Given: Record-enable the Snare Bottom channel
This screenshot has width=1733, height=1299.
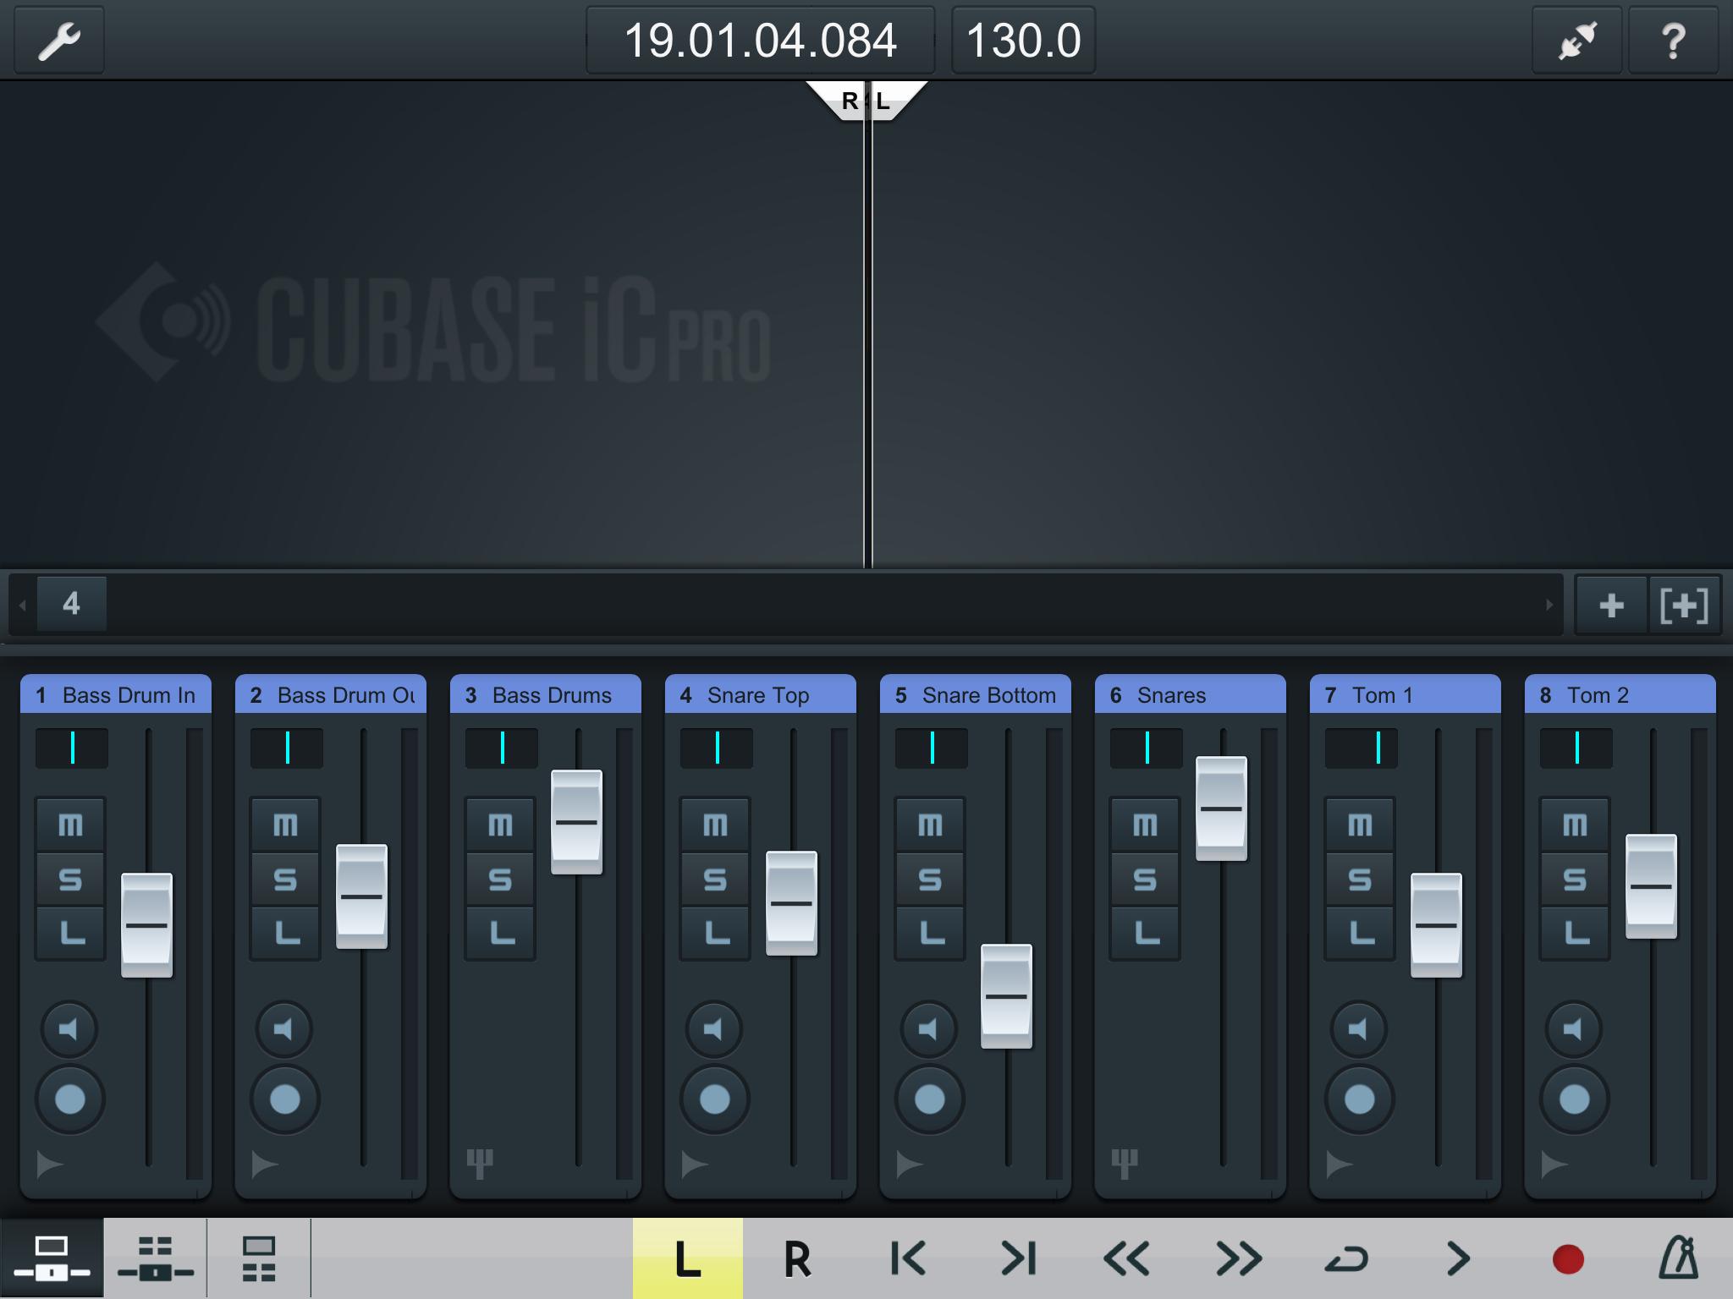Looking at the screenshot, I should pyautogui.click(x=929, y=1099).
